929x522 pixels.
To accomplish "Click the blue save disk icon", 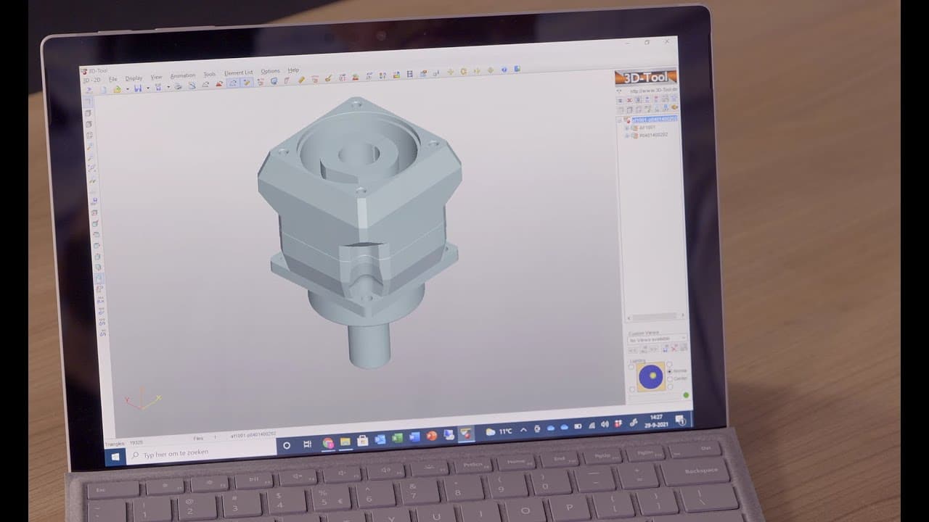I will 138,88.
